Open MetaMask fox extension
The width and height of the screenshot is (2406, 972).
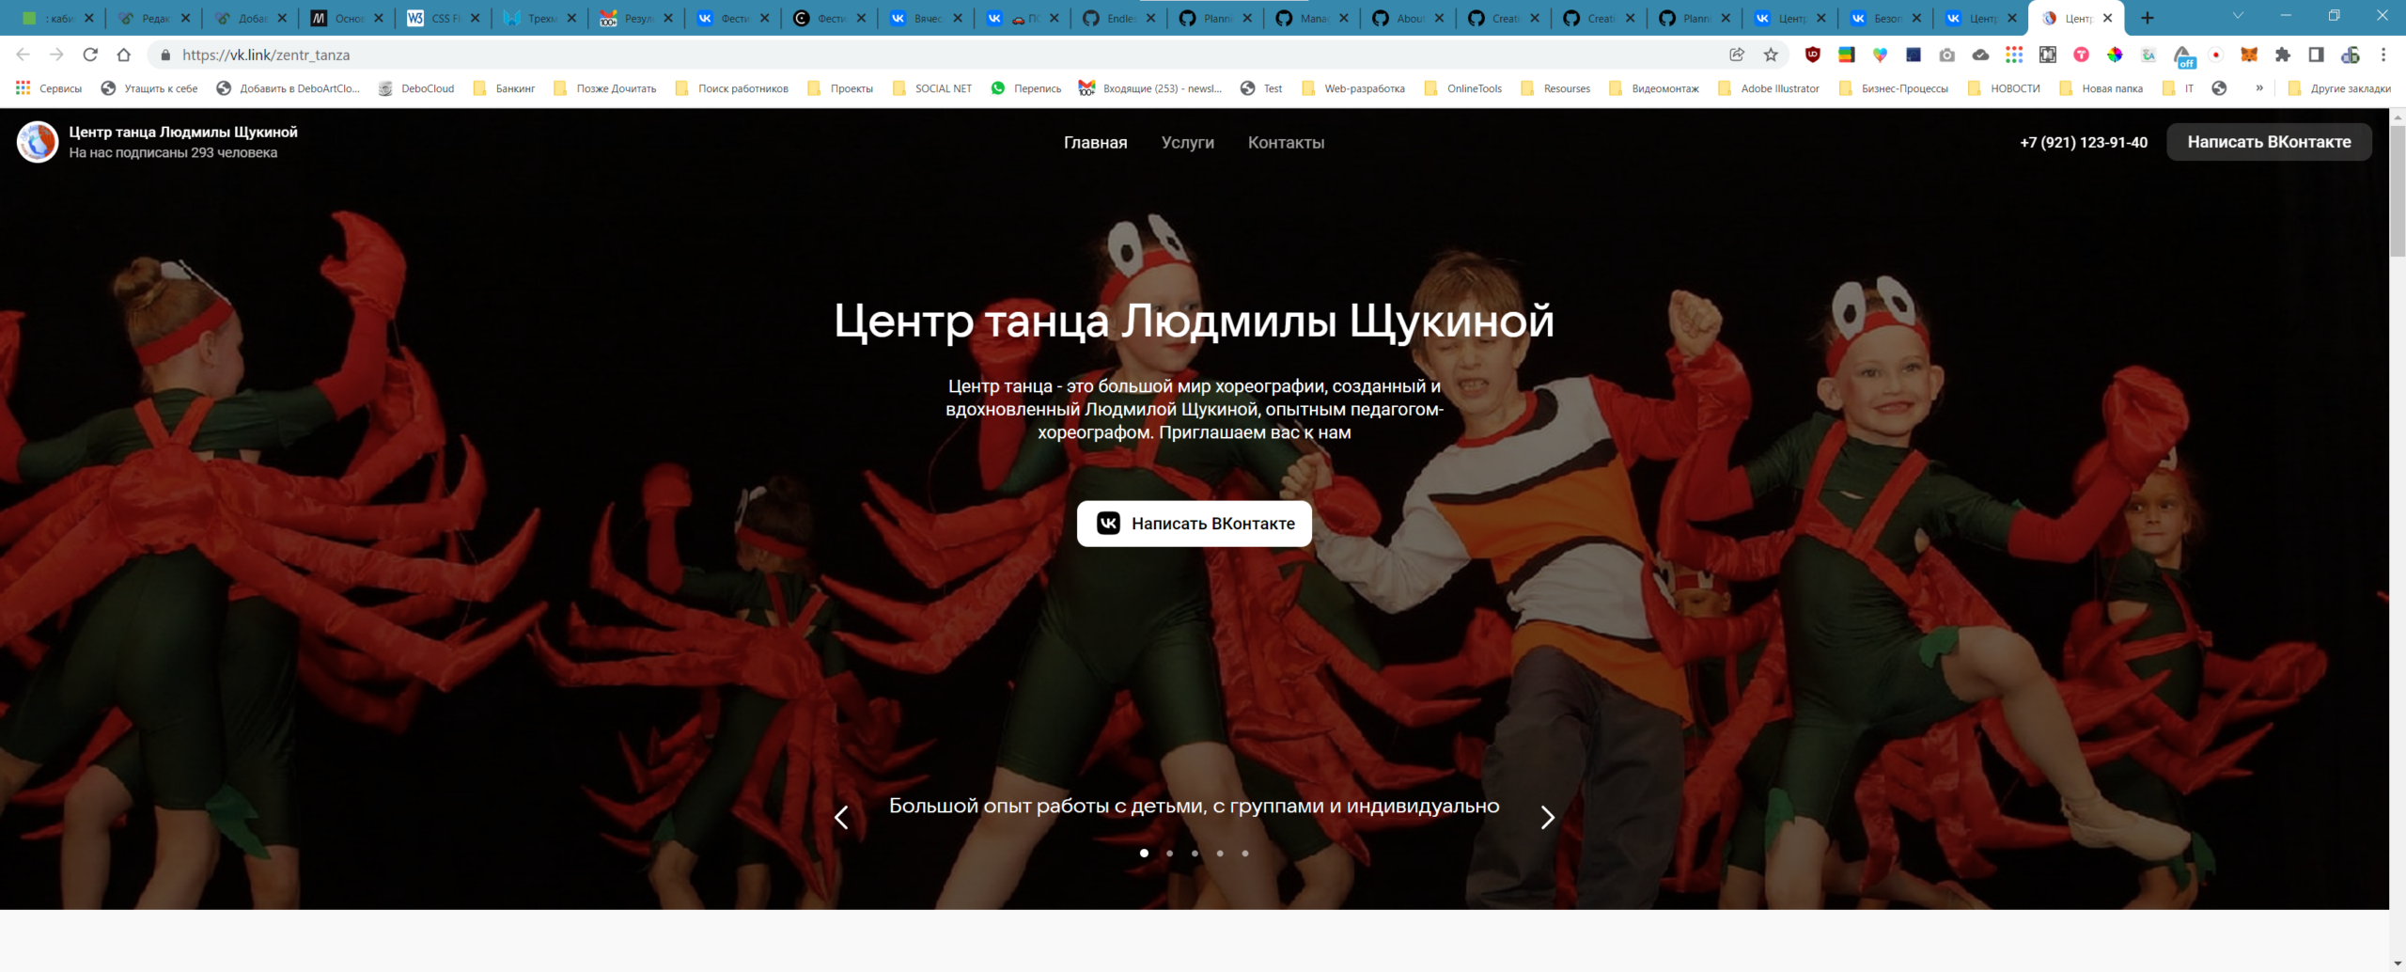tap(2249, 55)
